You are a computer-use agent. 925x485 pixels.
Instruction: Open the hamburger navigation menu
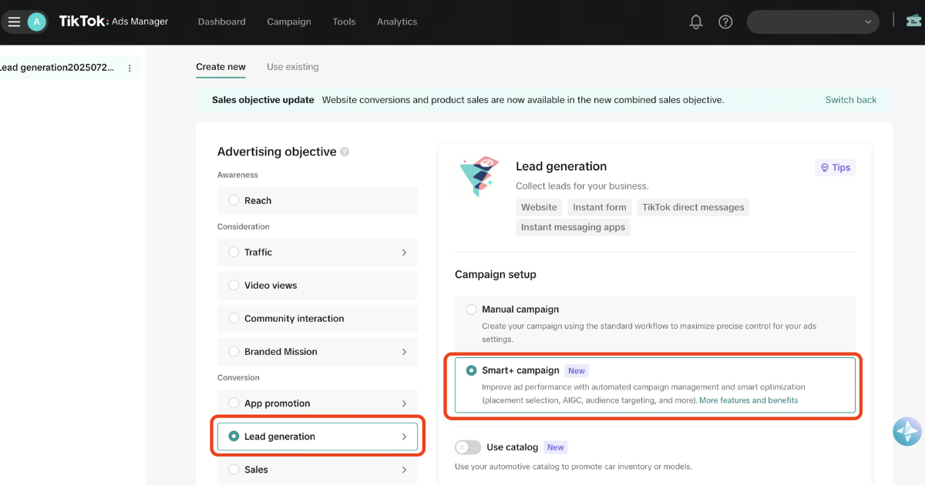14,22
